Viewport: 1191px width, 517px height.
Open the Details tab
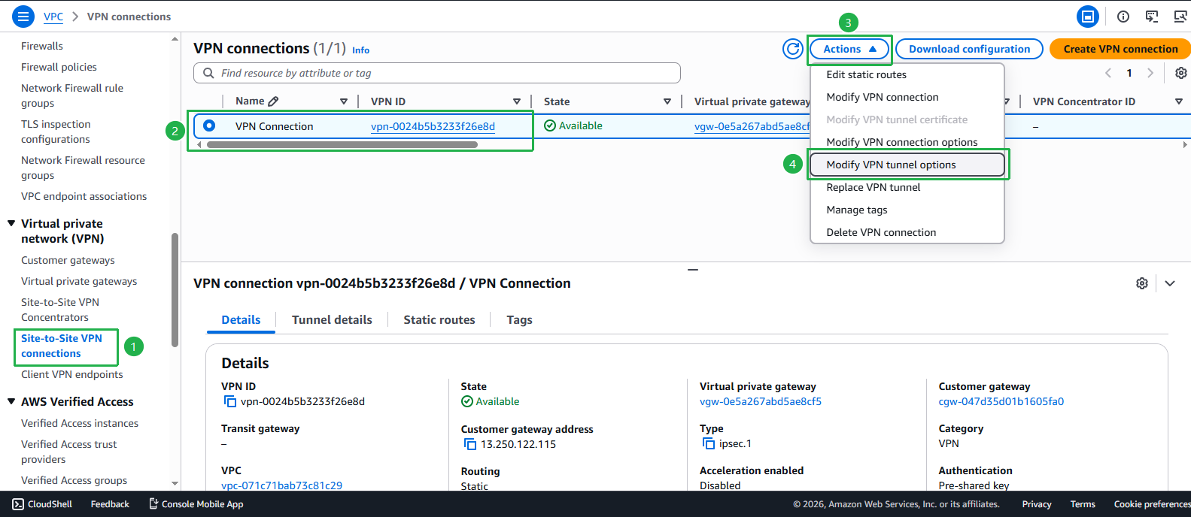241,319
